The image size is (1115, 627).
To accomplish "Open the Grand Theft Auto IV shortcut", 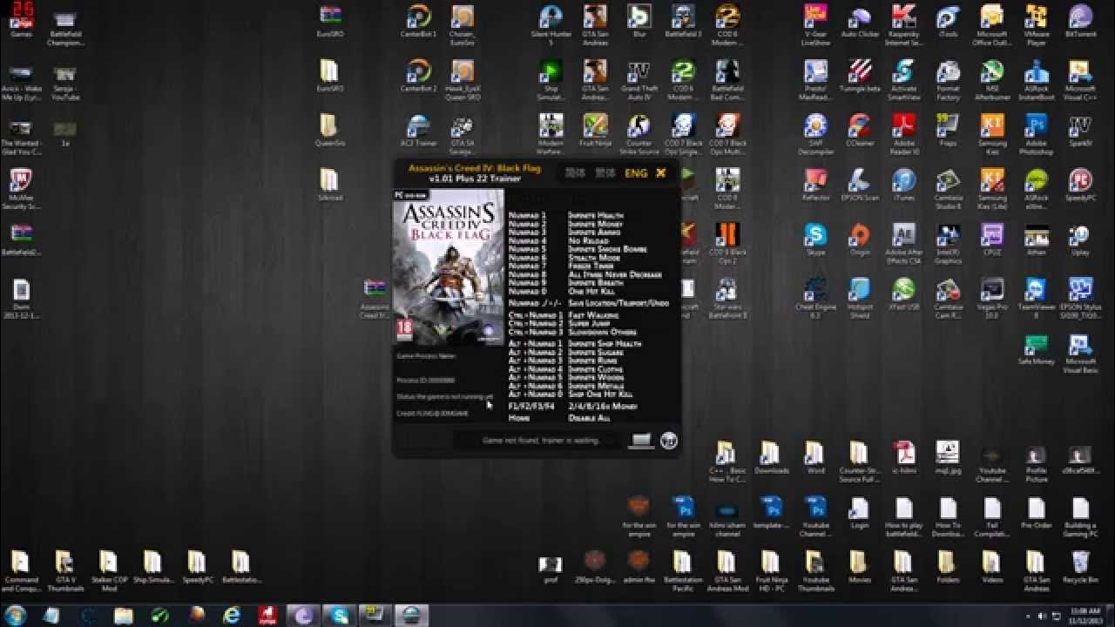I will point(639,79).
